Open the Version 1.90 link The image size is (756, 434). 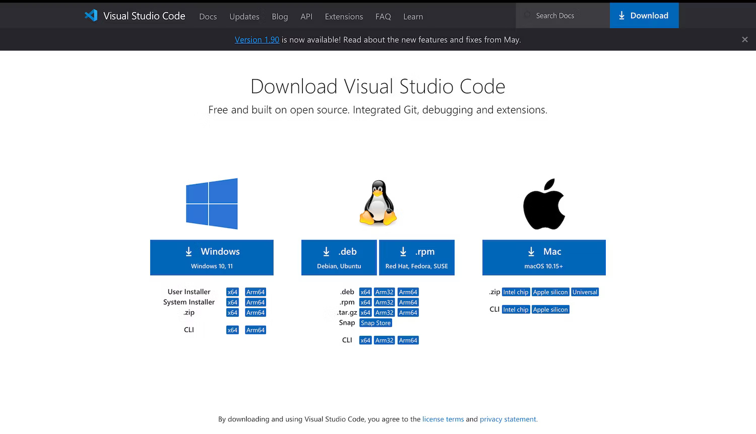pyautogui.click(x=257, y=40)
